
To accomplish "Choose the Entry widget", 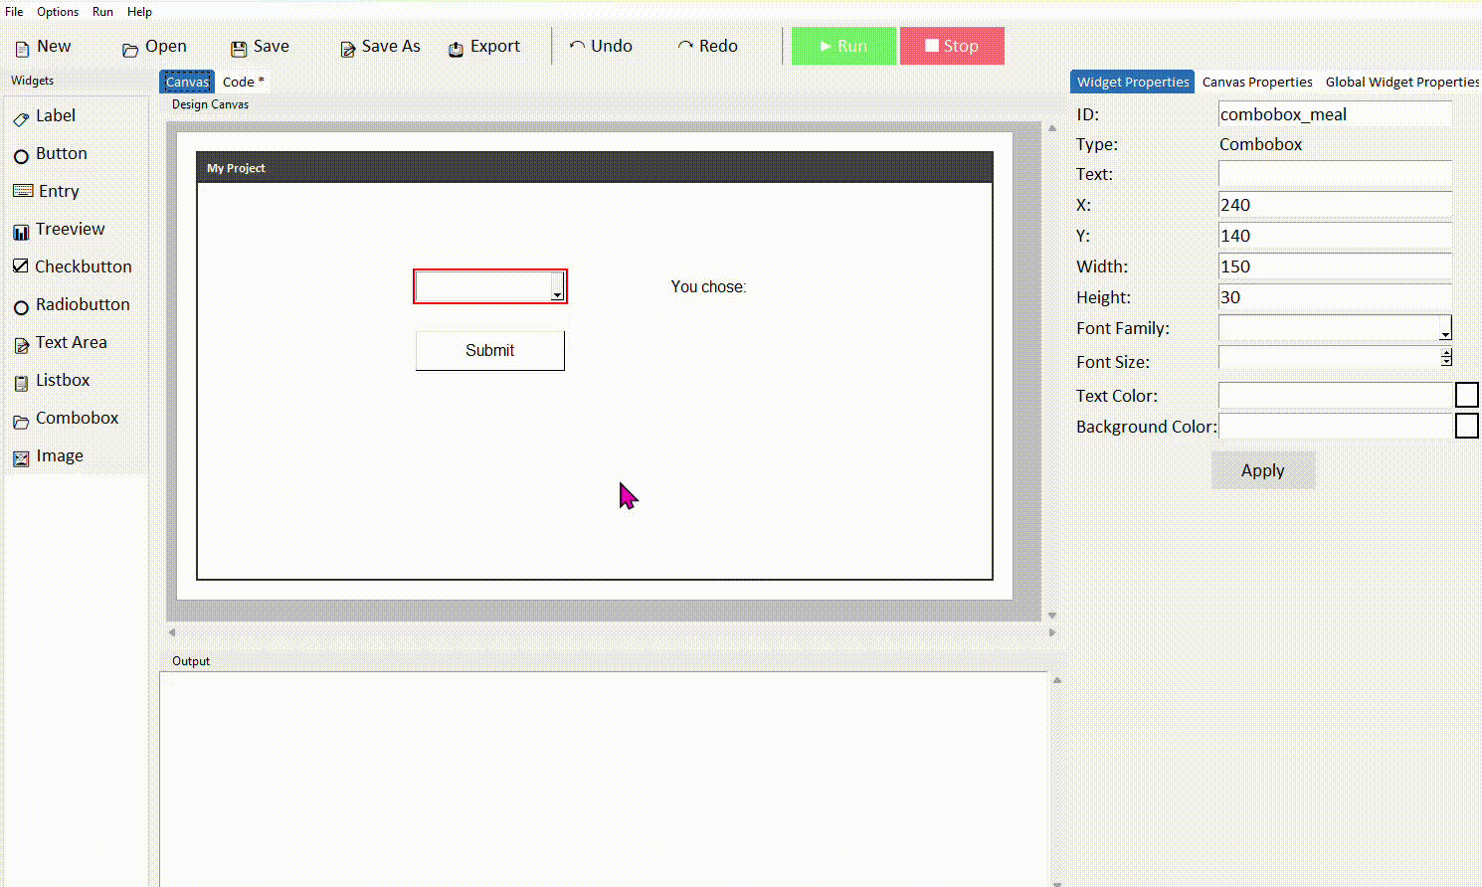I will tap(58, 191).
